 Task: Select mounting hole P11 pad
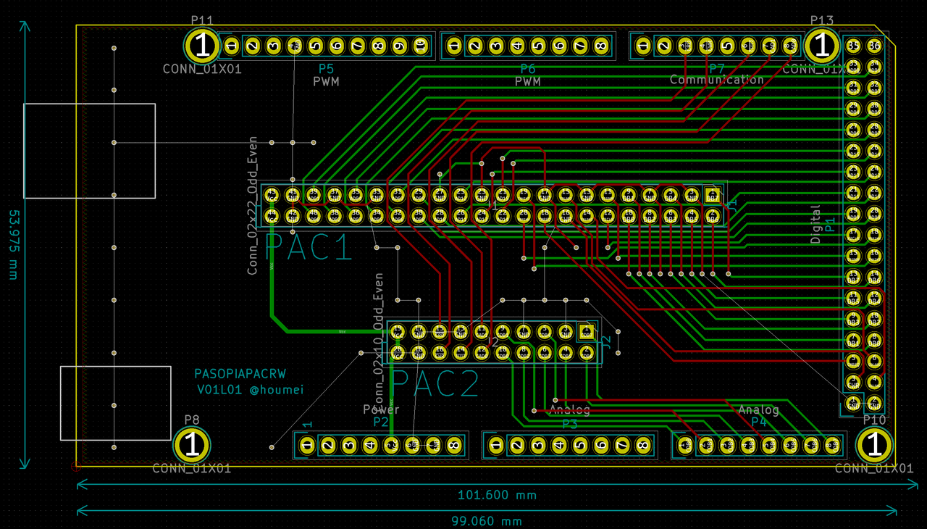(202, 45)
